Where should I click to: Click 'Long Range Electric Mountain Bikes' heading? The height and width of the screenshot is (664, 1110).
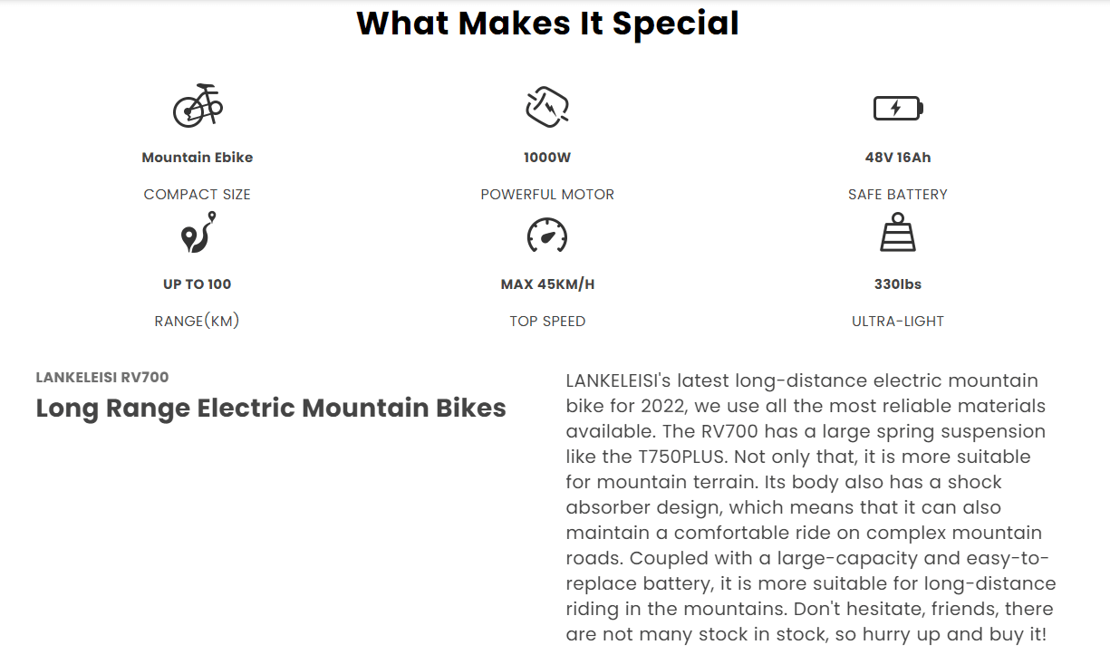(271, 409)
